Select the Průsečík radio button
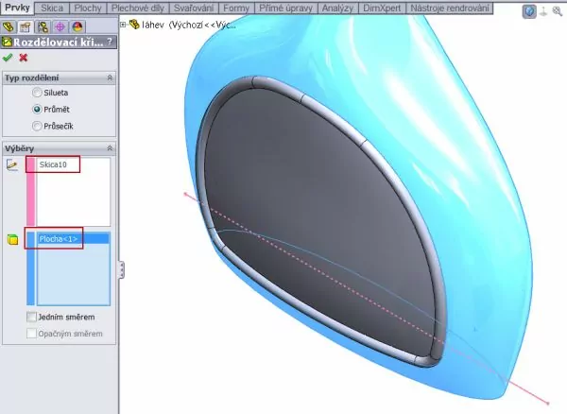 pyautogui.click(x=37, y=125)
